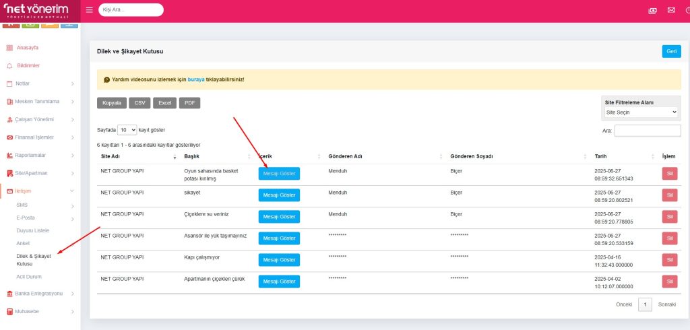
Task: Open Bildirimler bell icon in sidebar
Action: [9, 66]
